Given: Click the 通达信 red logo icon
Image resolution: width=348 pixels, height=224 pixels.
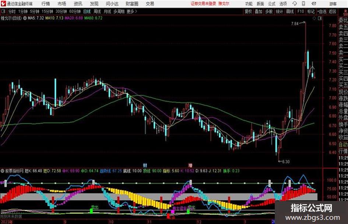Looking at the screenshot, I should (3, 4).
